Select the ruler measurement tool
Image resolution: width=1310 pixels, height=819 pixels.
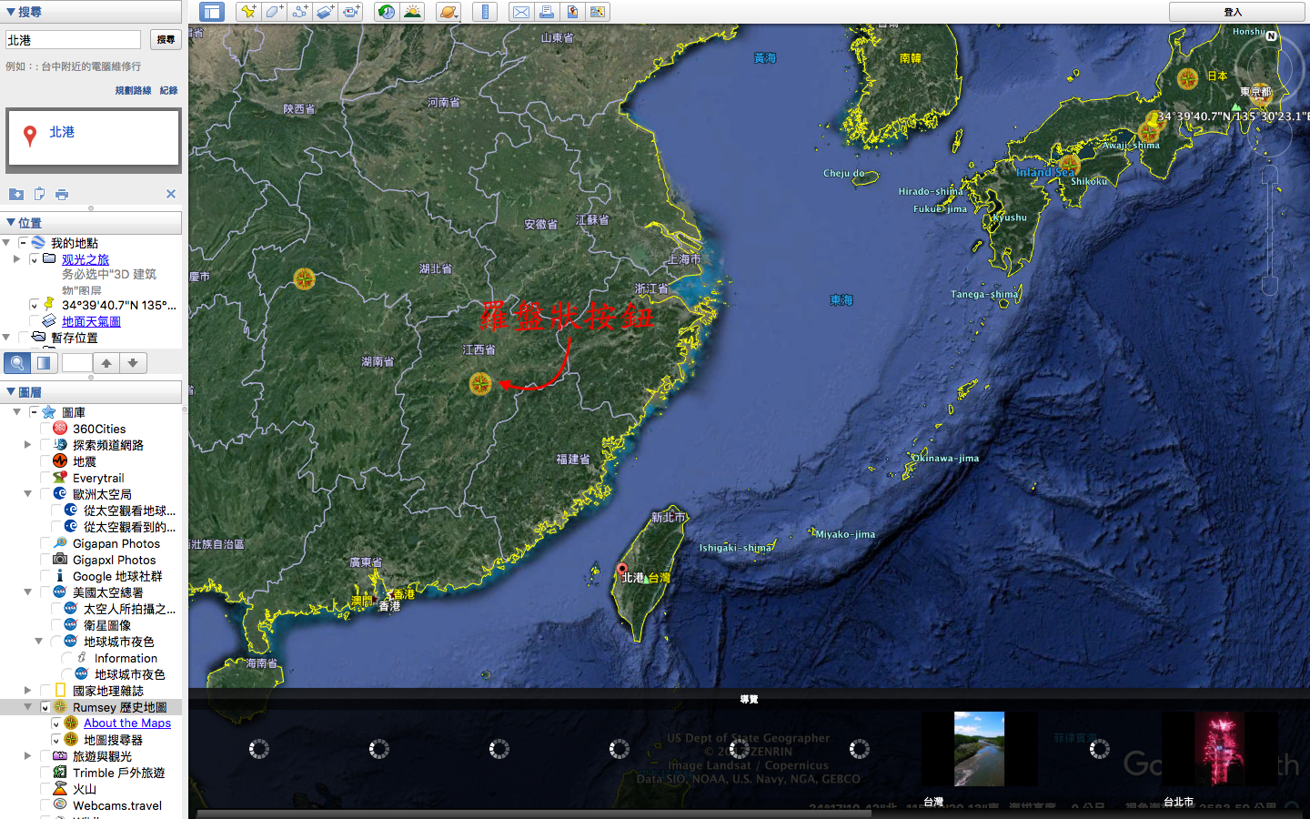point(485,12)
